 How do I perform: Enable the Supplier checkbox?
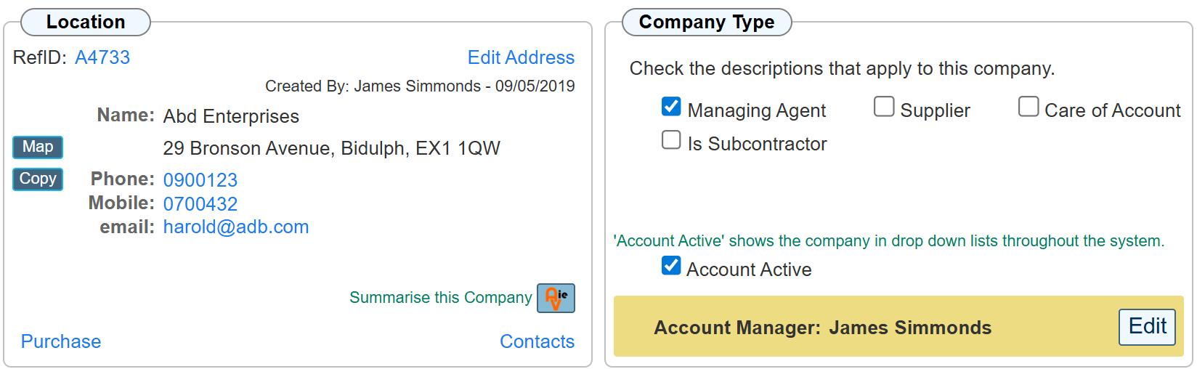[884, 107]
